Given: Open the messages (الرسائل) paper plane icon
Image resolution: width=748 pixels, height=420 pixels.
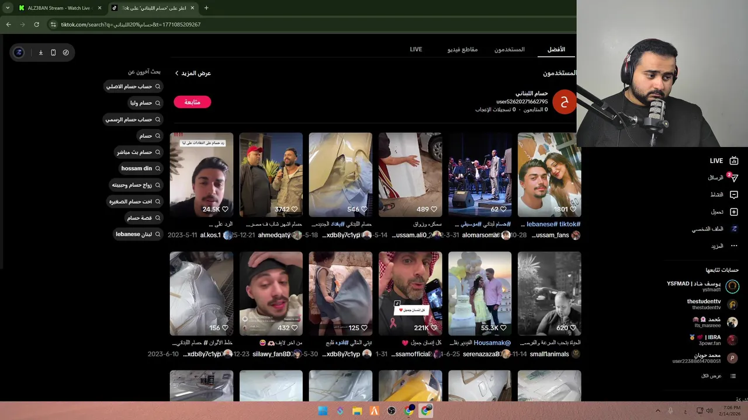Looking at the screenshot, I should click(734, 178).
